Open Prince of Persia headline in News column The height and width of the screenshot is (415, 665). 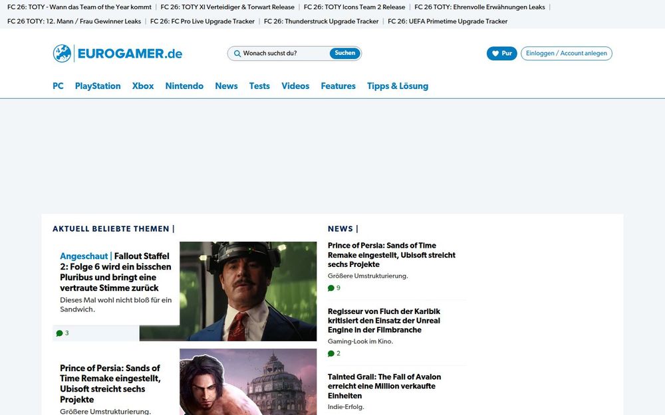[x=392, y=255]
